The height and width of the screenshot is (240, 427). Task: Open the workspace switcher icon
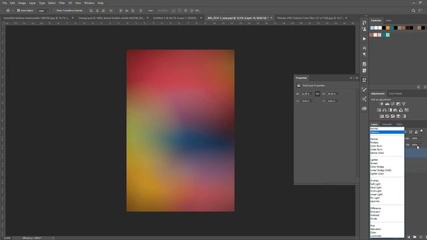tap(420, 11)
